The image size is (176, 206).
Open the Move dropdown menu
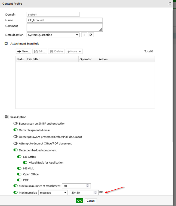(x=74, y=51)
